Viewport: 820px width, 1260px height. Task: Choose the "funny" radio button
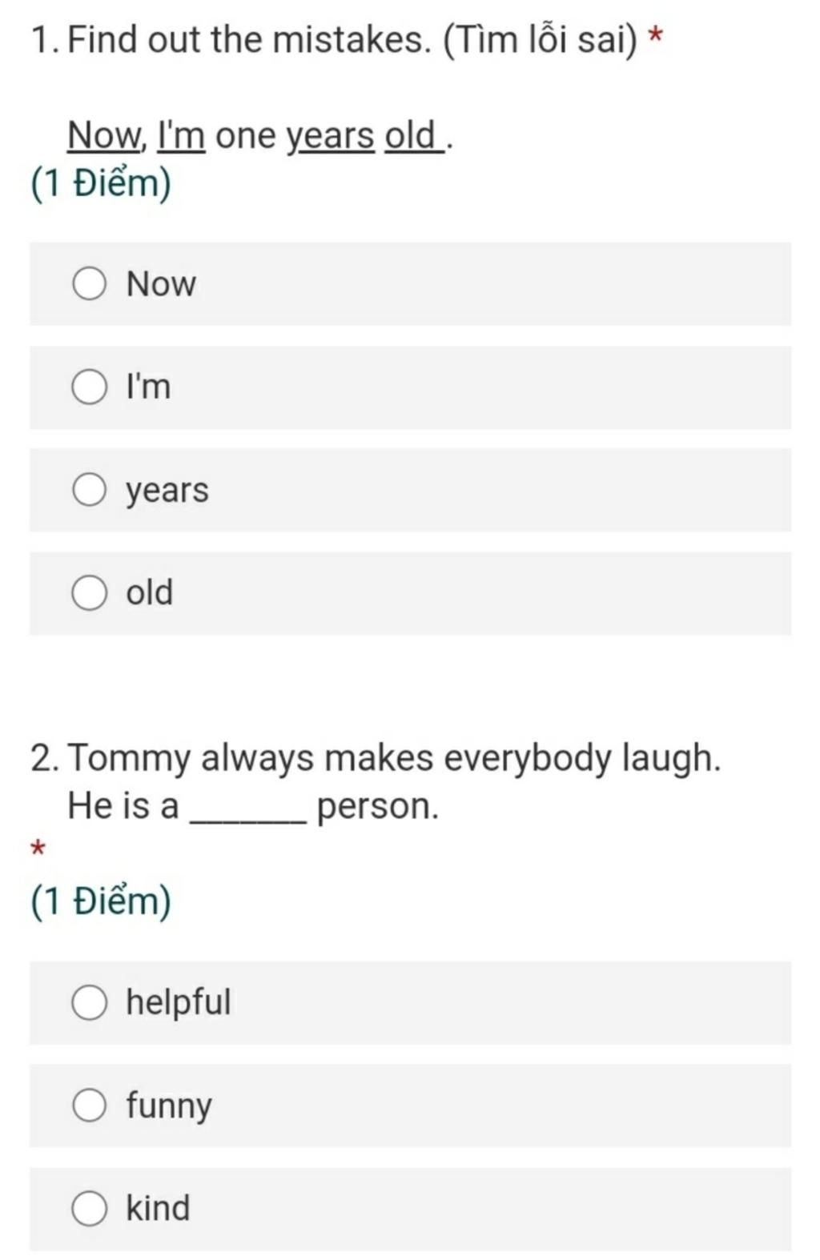tap(89, 1106)
